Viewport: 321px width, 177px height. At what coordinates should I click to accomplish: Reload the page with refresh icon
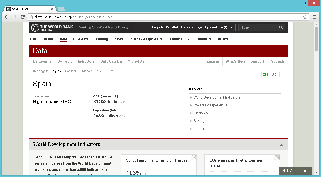click(22, 17)
